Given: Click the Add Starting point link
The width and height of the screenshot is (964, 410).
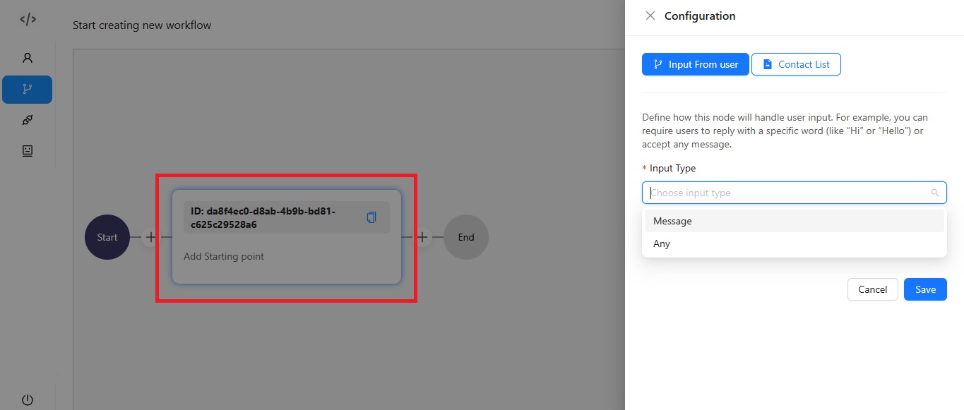Looking at the screenshot, I should (x=223, y=256).
